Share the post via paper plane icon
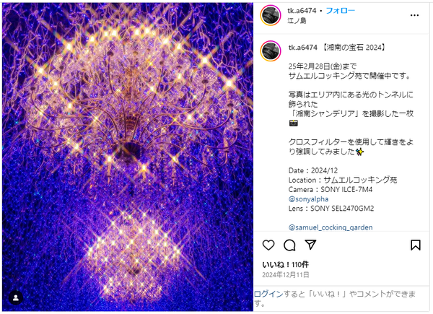 (x=310, y=245)
